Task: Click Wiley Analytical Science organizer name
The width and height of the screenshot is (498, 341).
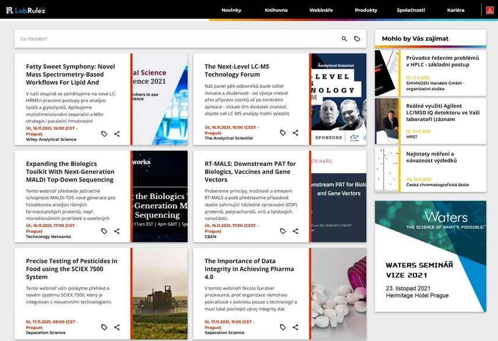Action: click(x=51, y=139)
